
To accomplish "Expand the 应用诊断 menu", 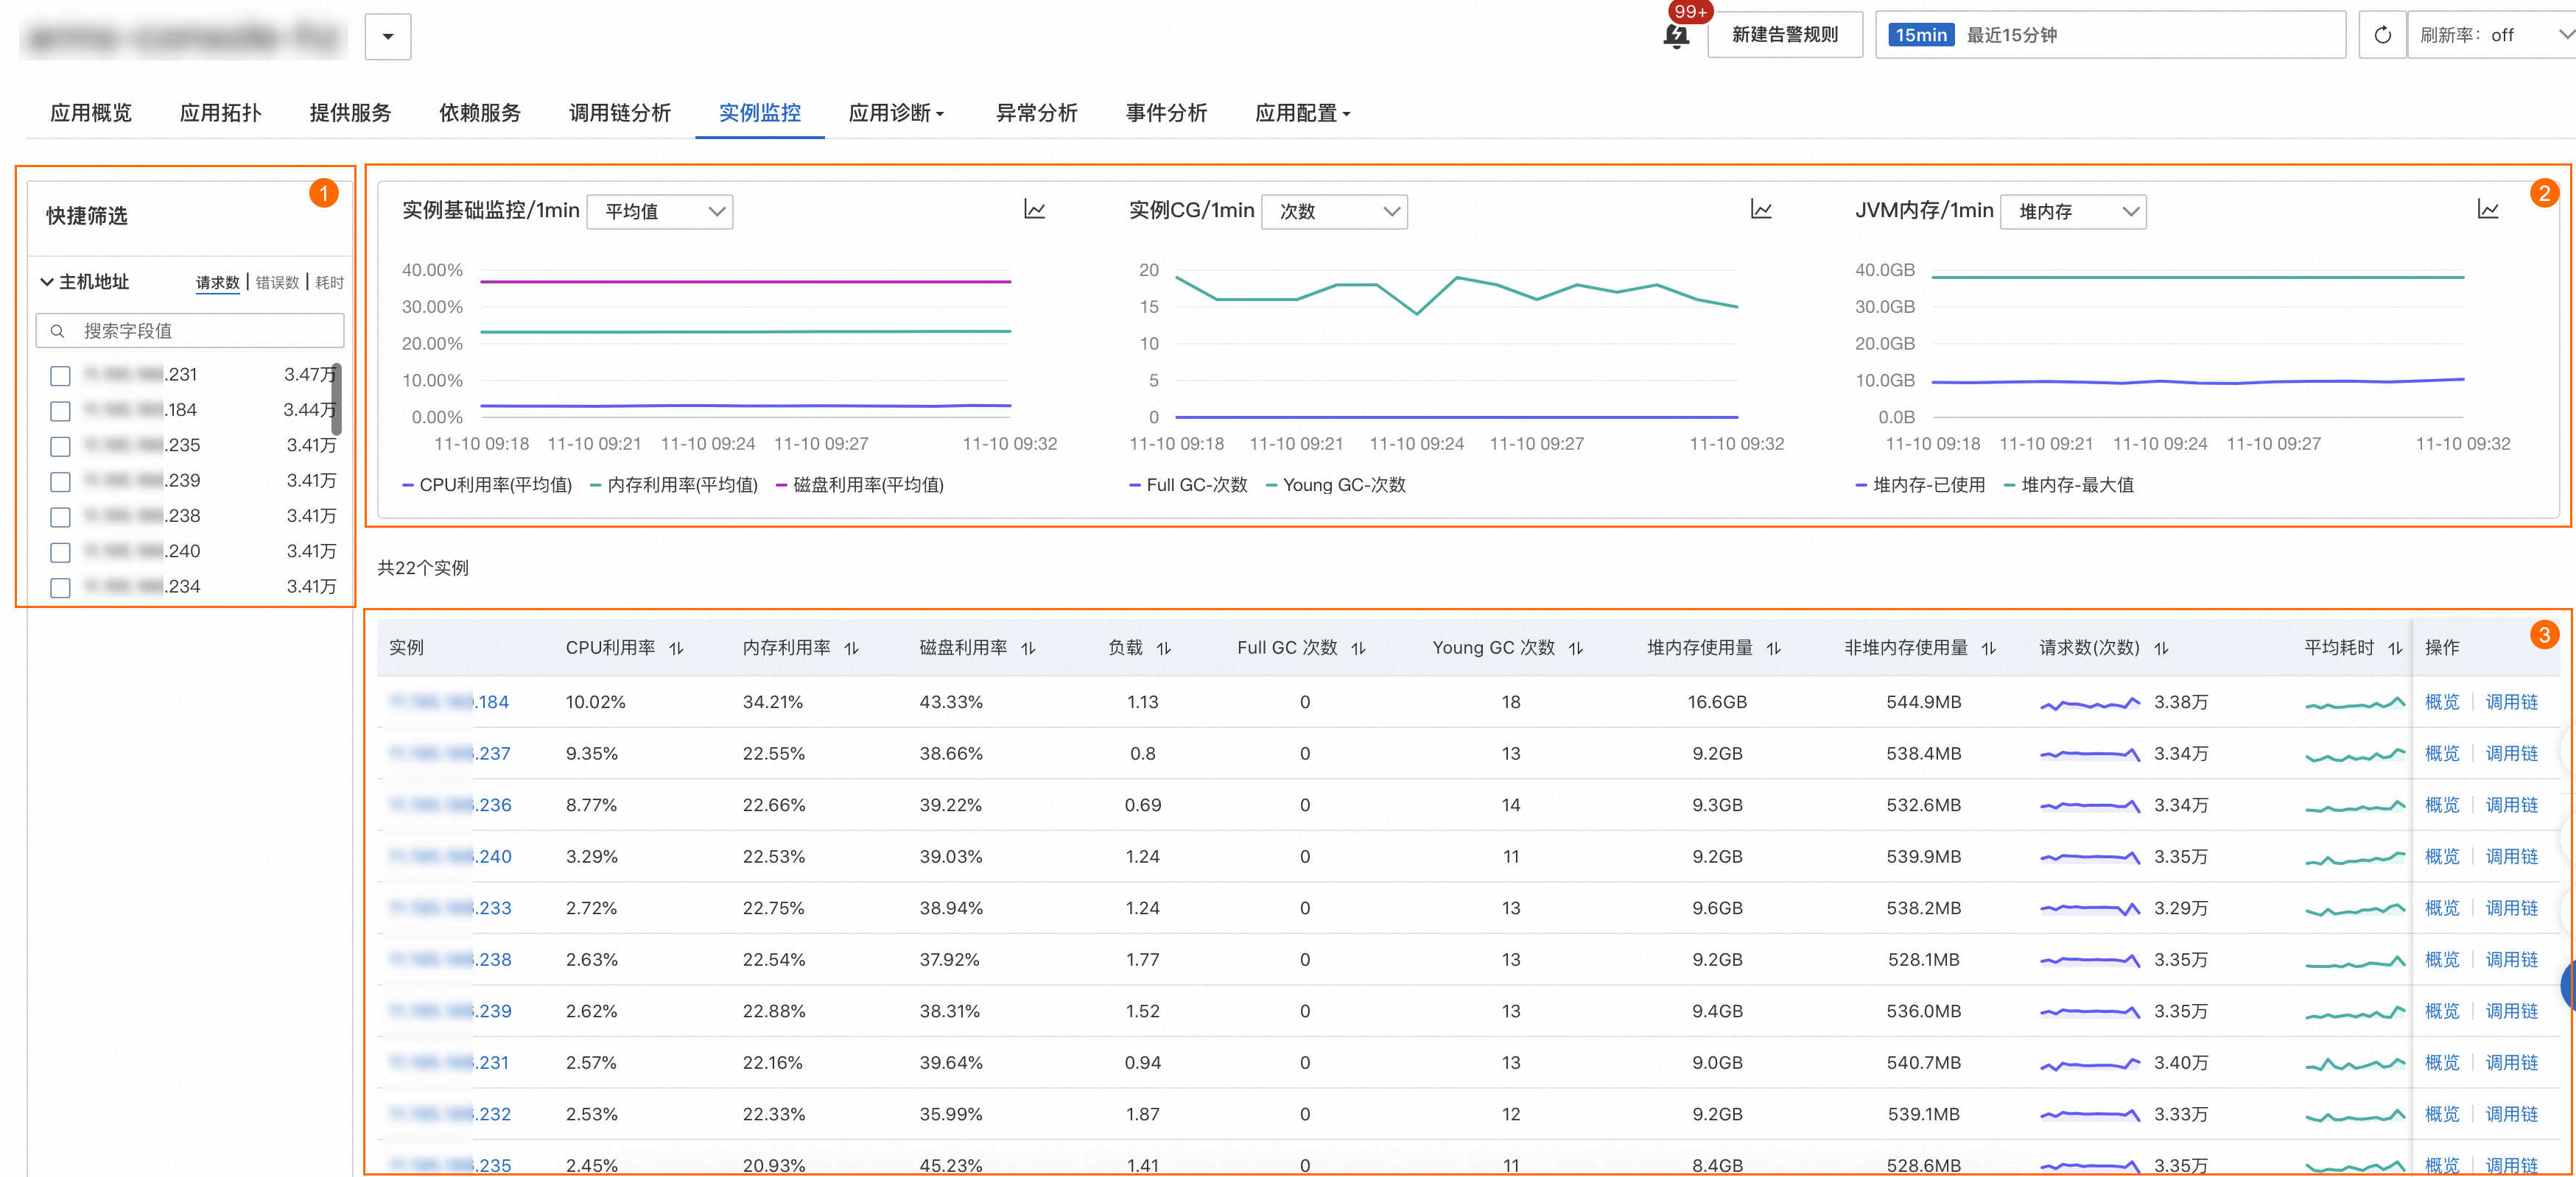I will (896, 113).
